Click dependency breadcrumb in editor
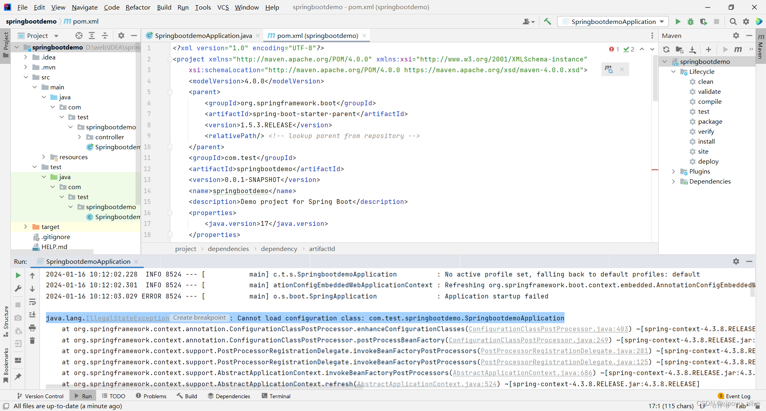 tap(279, 249)
